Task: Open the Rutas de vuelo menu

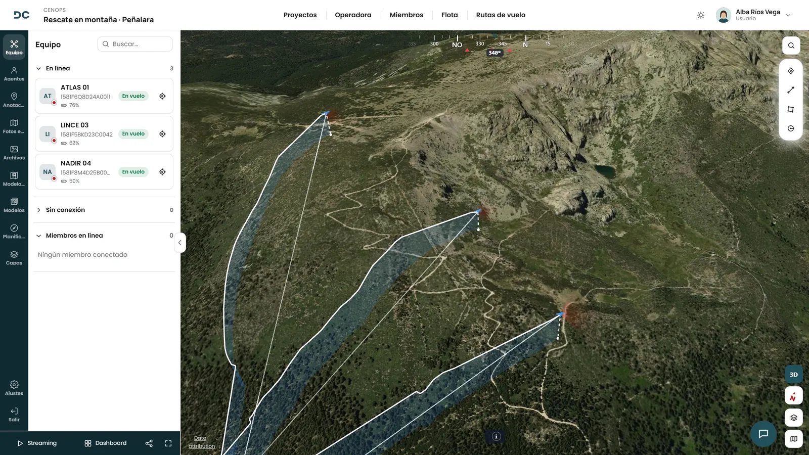Action: click(501, 15)
